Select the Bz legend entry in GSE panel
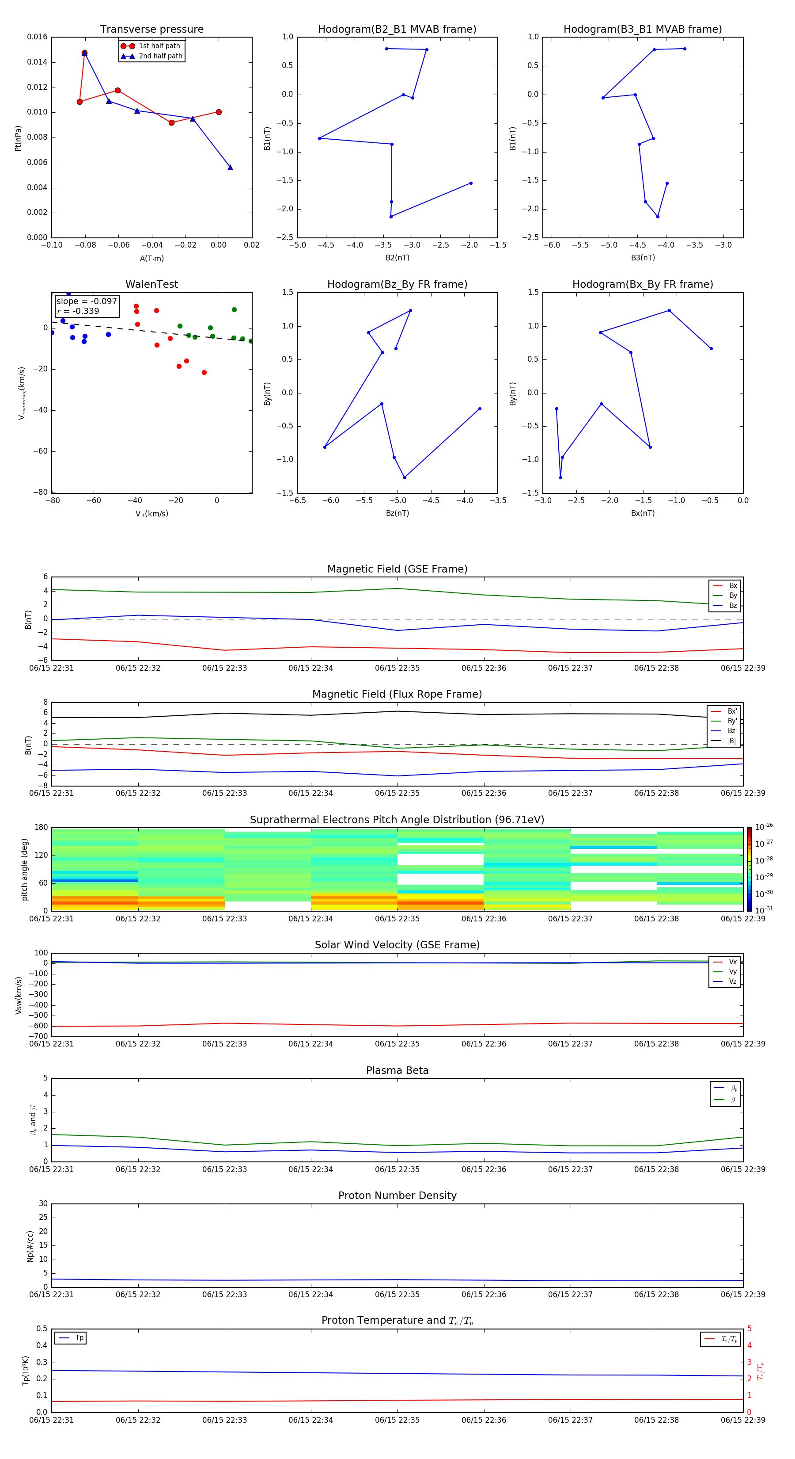Image resolution: width=795 pixels, height=1459 pixels. pyautogui.click(x=725, y=605)
